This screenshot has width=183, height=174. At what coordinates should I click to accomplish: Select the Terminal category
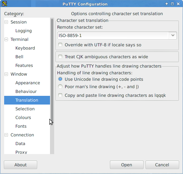point(20,39)
